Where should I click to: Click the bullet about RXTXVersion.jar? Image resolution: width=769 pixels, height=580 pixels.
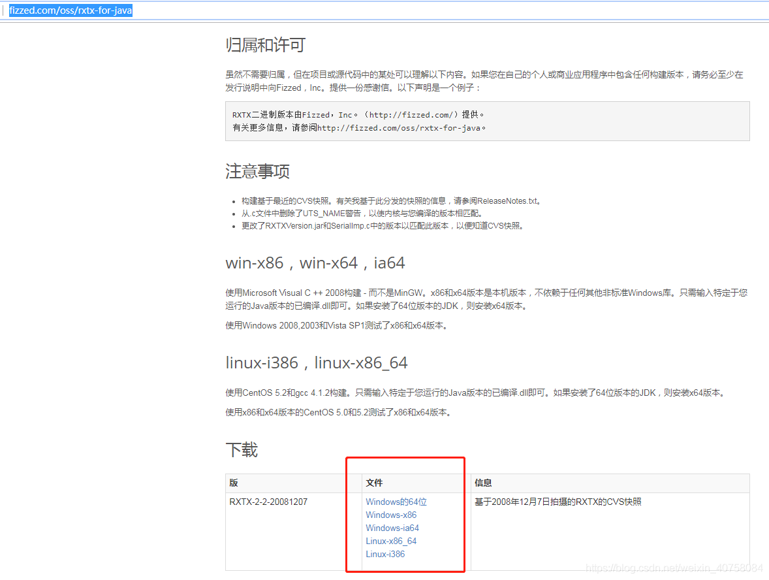tap(383, 226)
